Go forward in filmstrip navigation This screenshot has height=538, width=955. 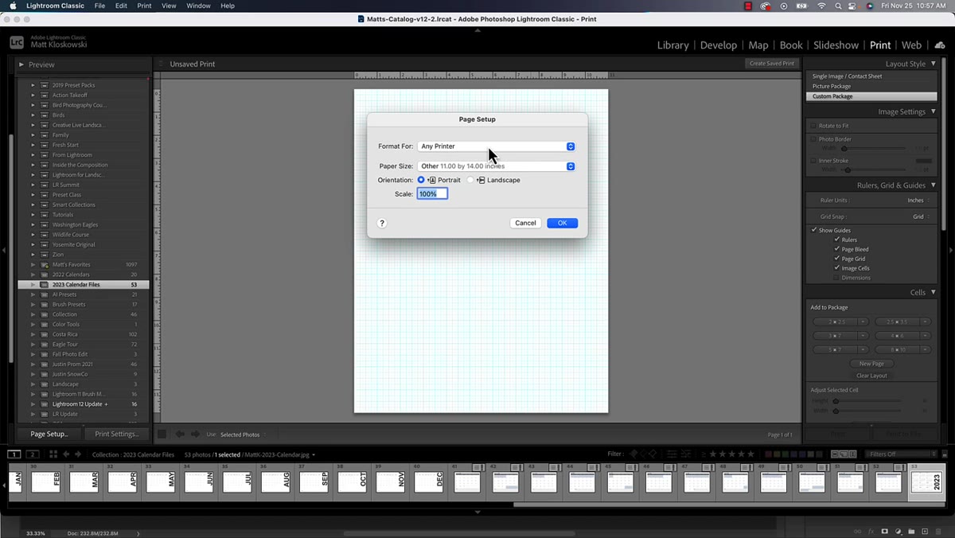click(78, 454)
